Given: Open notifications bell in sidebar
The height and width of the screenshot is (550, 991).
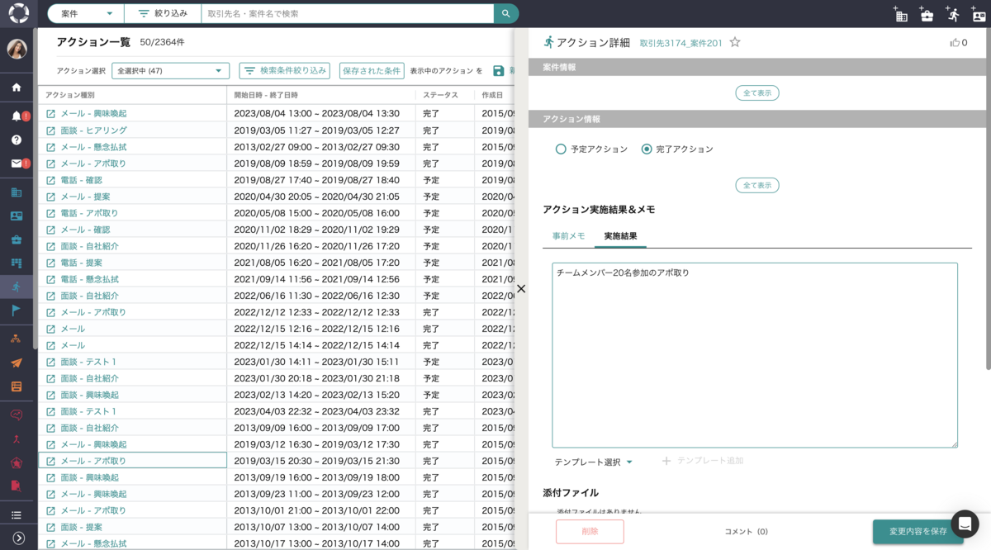Looking at the screenshot, I should [x=17, y=116].
